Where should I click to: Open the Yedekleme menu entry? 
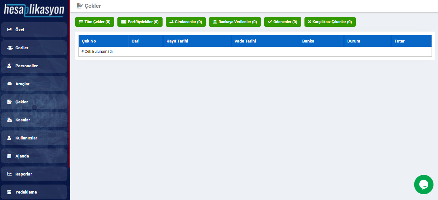tap(34, 192)
